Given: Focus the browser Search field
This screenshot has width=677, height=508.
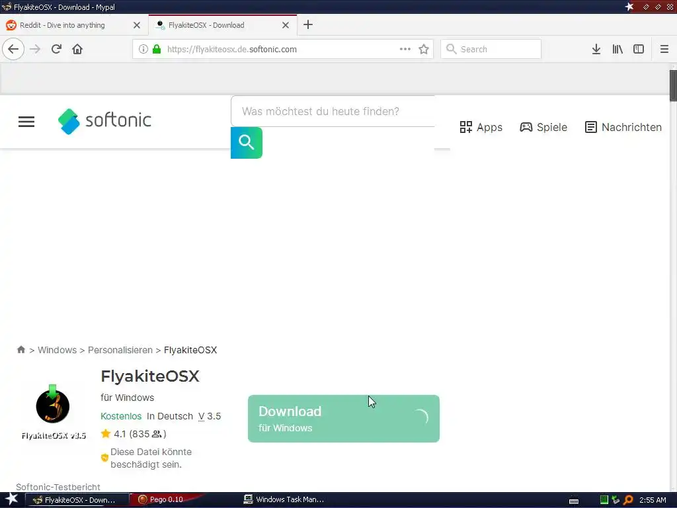Looking at the screenshot, I should (491, 49).
